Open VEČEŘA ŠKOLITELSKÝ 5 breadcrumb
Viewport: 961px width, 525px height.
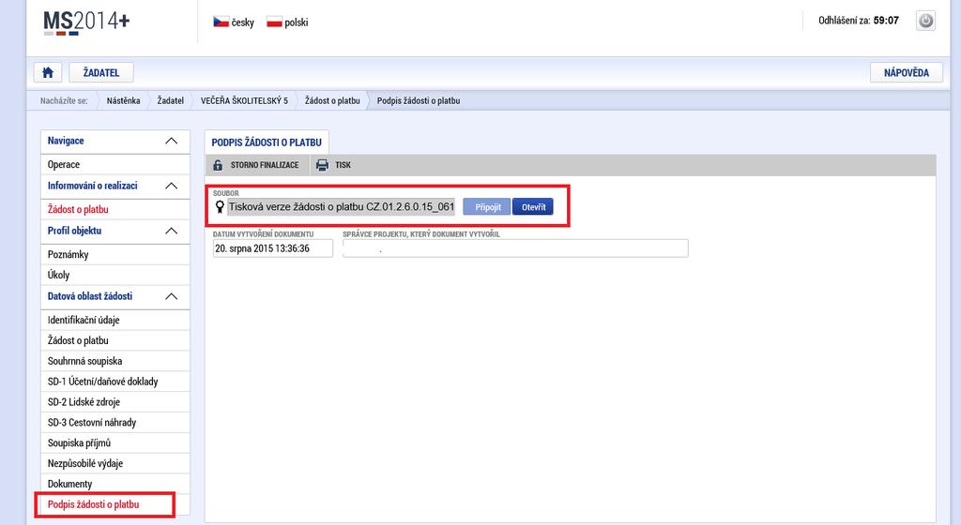tap(244, 100)
